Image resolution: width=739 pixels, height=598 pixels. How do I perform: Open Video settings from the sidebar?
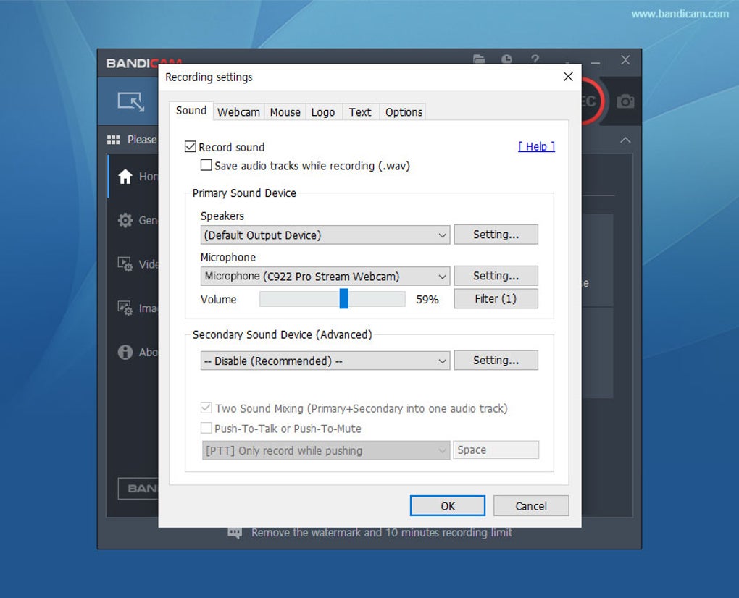point(125,264)
